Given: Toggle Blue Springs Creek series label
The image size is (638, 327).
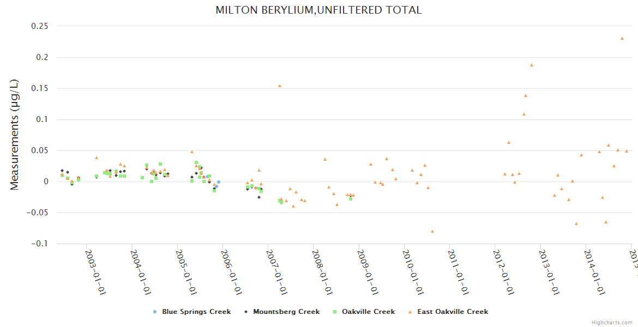Looking at the screenshot, I should click(x=196, y=312).
